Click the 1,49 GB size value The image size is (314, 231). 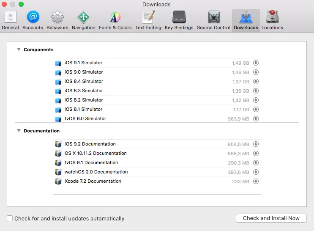(240, 63)
